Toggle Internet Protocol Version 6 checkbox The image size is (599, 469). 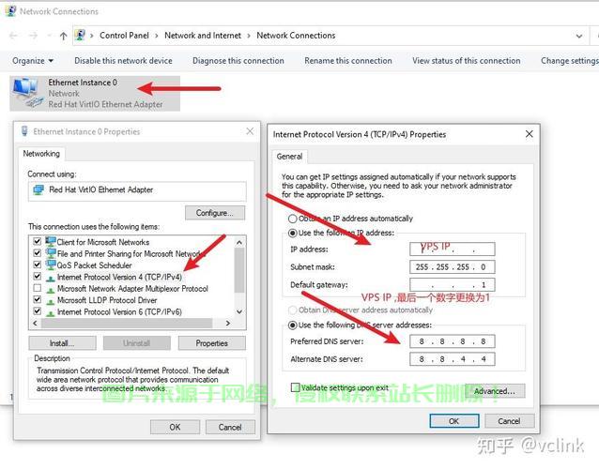coord(37,311)
